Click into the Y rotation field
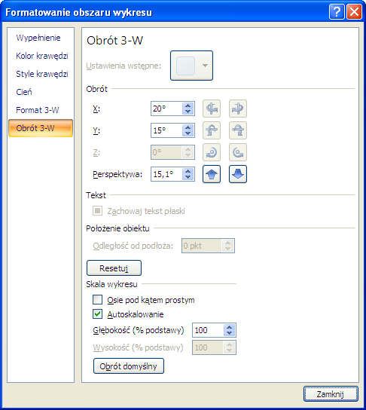Viewport: 366px width, 410px height. coord(166,130)
